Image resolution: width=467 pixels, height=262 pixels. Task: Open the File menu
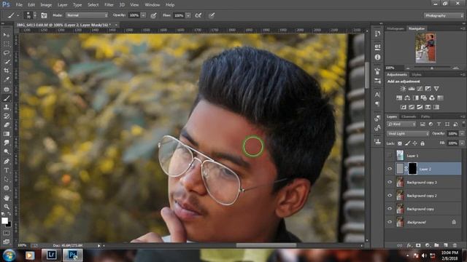(x=19, y=5)
